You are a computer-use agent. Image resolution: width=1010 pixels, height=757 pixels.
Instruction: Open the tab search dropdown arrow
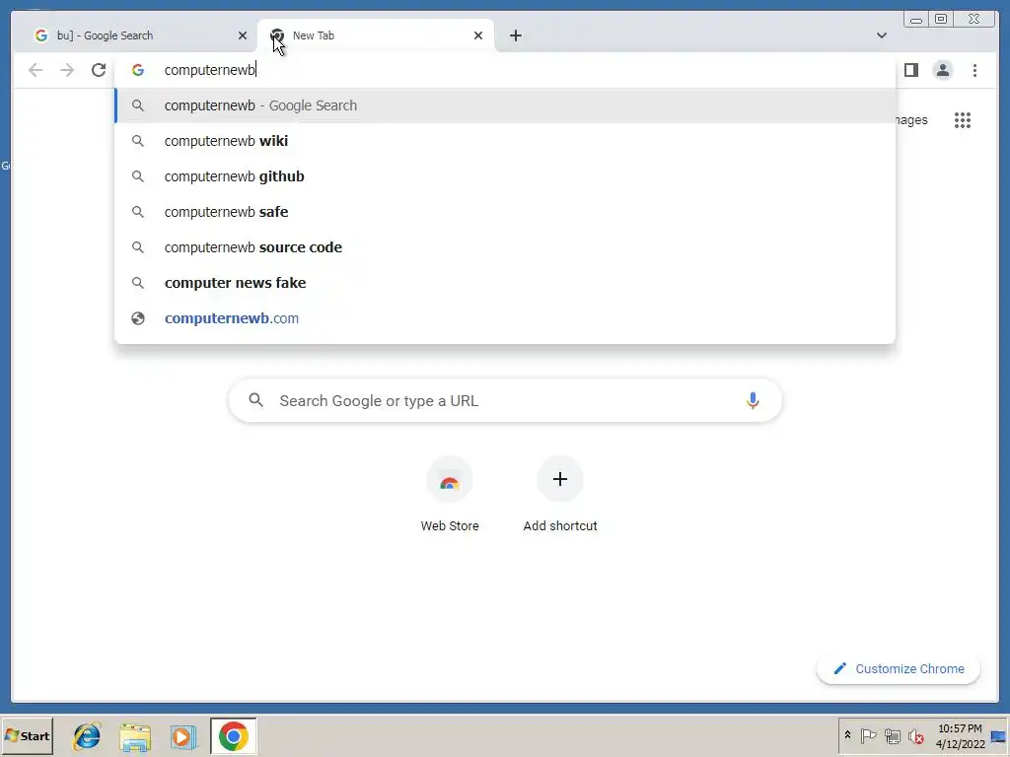tap(881, 35)
